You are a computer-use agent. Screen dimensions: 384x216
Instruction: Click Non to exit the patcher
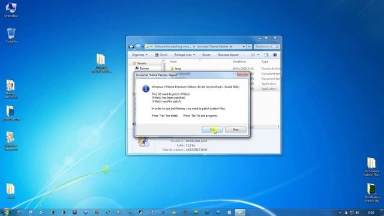(x=236, y=130)
